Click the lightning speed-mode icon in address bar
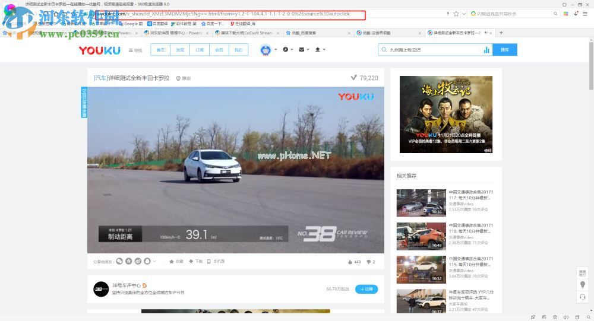Viewport: 594px width, 321px height. coord(448,14)
